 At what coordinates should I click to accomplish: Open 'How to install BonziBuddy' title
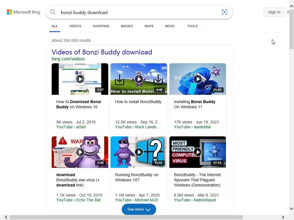tap(138, 102)
